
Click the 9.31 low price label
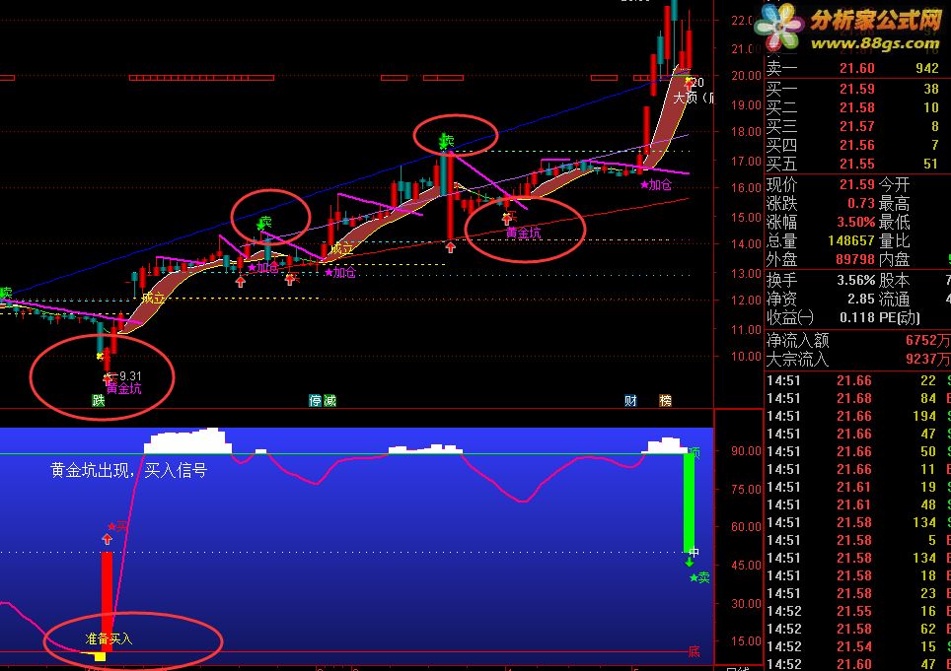point(130,376)
